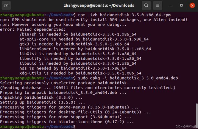Click the 'gtk3 is needed' line

[x=74, y=44]
